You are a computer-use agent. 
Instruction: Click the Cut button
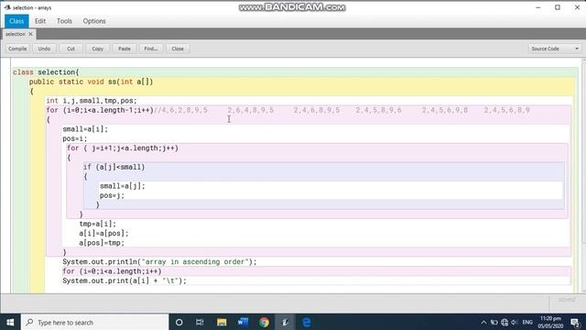71,49
